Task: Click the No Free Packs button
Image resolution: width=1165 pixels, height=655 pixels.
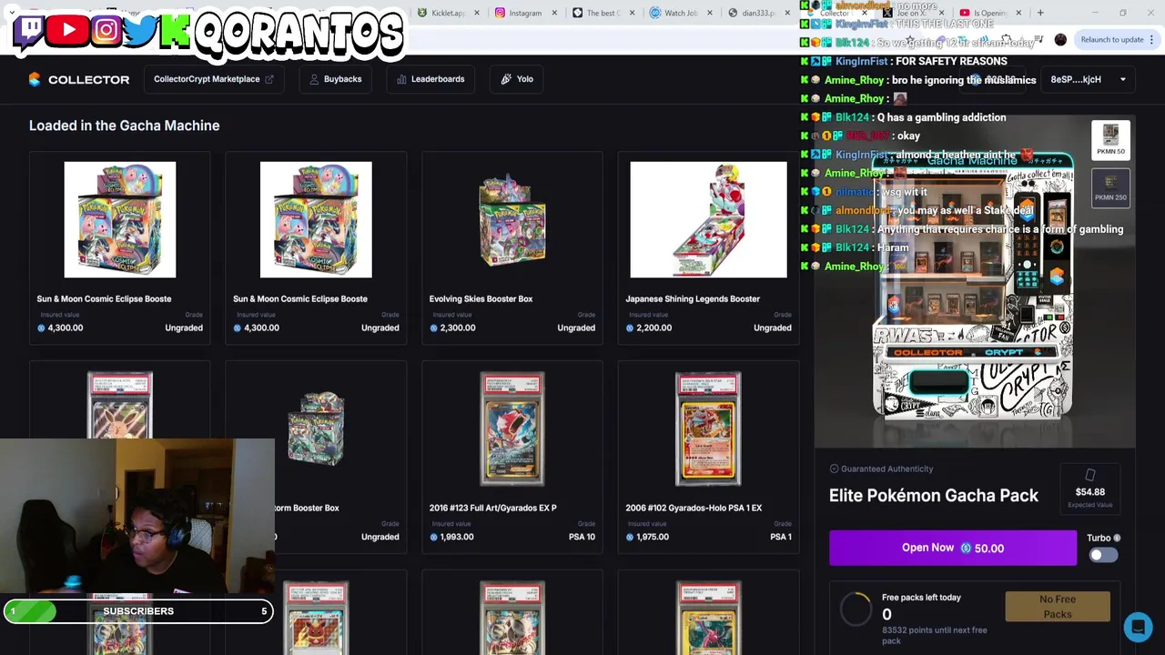Action: 1058,607
